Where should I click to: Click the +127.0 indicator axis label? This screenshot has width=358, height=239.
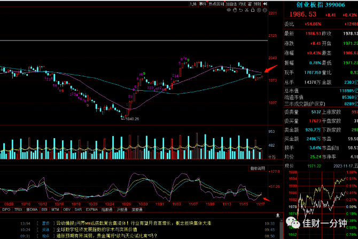pyautogui.click(x=274, y=171)
